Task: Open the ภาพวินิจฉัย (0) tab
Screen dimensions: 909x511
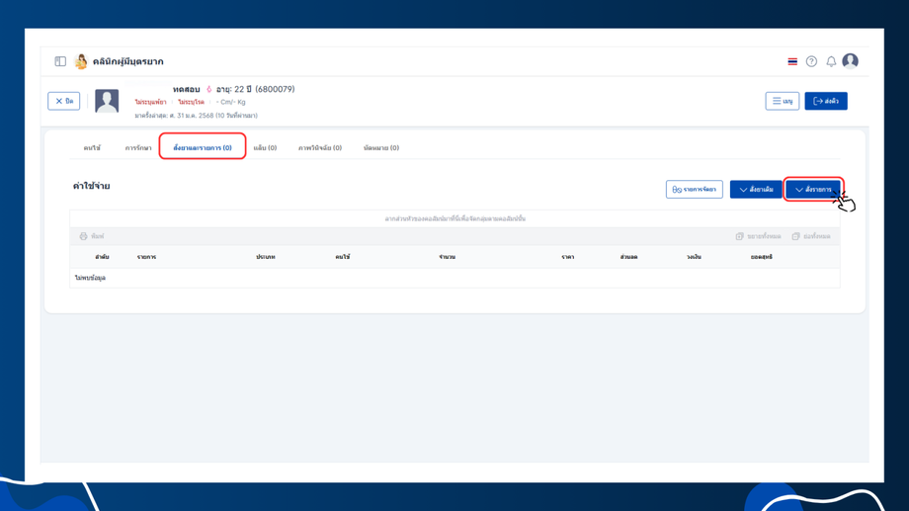Action: click(320, 148)
